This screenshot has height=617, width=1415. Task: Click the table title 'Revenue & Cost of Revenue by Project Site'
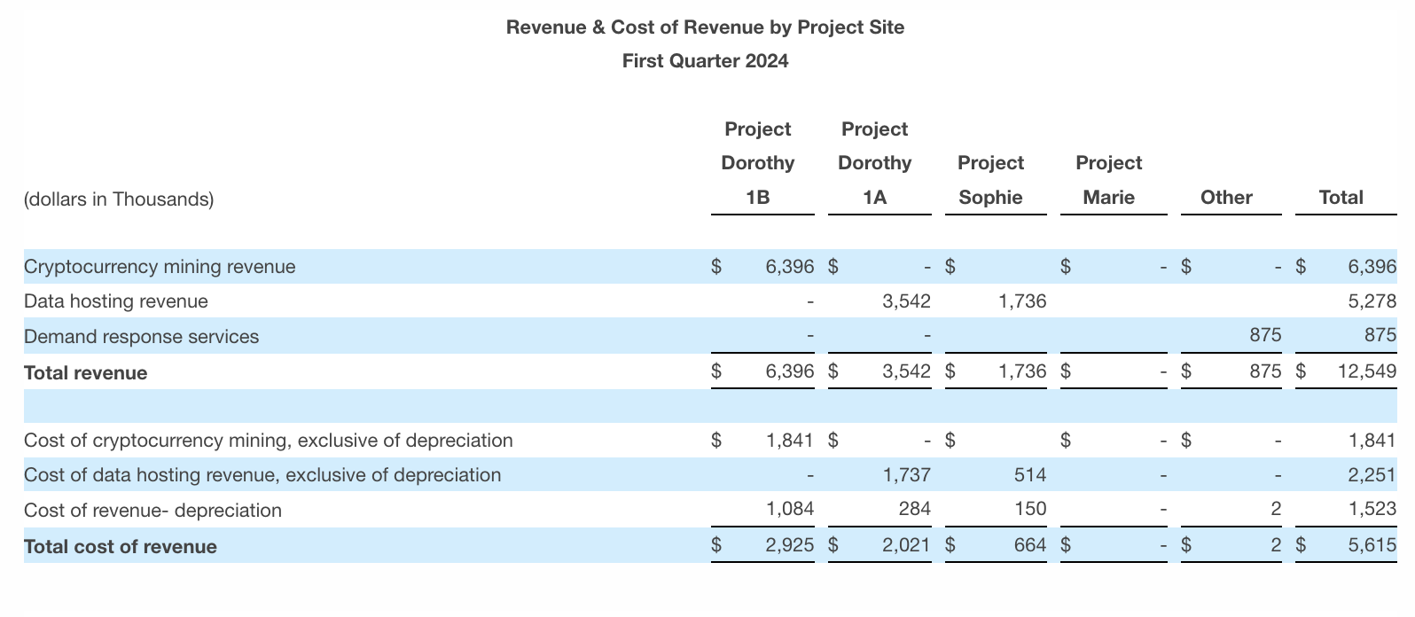[705, 27]
